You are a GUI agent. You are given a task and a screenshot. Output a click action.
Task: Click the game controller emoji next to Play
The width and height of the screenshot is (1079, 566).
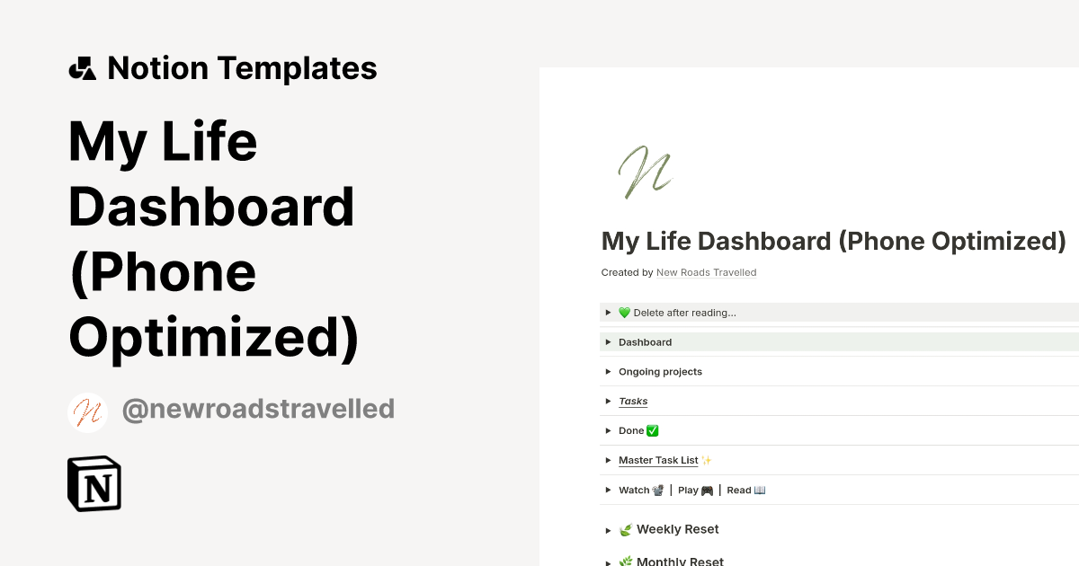tap(708, 490)
